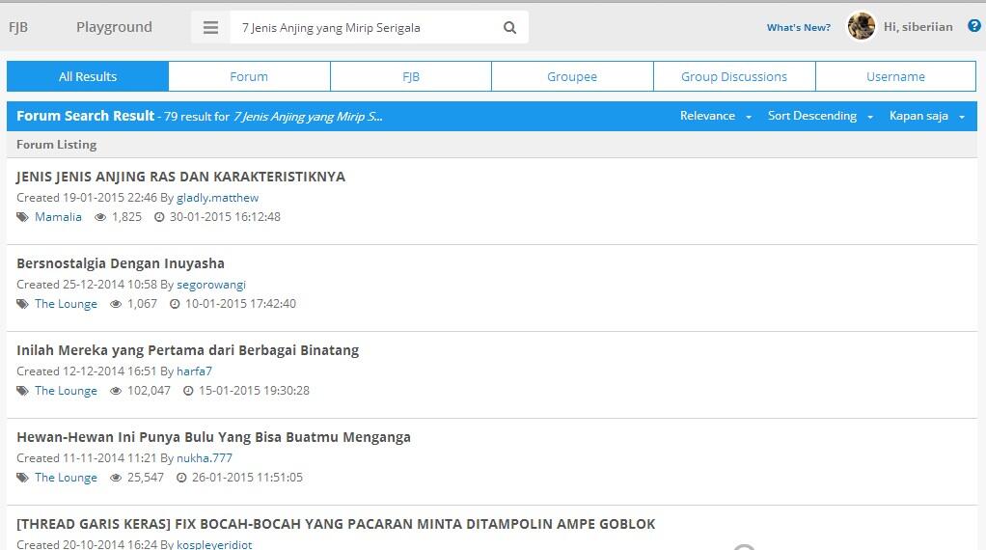
Task: Open The Lounge tag under Bersnostalgia Dengan Inuyasha
Action: tap(66, 304)
